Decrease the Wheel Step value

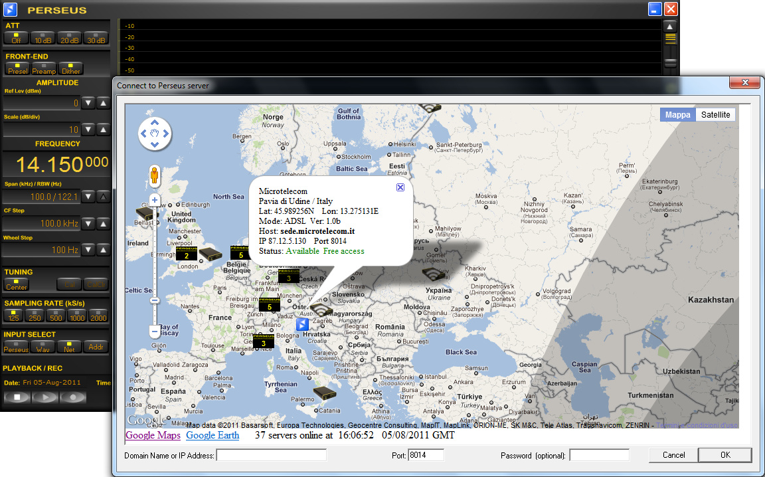tap(88, 250)
